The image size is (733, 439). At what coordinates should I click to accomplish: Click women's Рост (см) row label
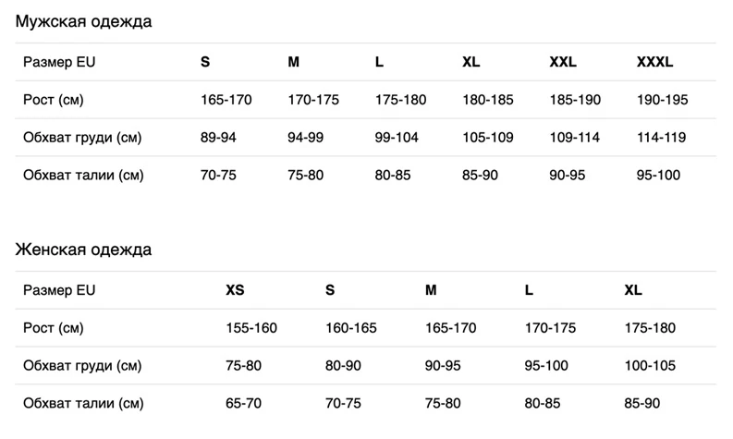point(54,328)
